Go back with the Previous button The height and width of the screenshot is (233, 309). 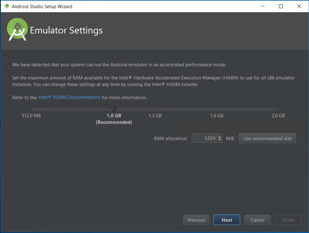pyautogui.click(x=196, y=220)
